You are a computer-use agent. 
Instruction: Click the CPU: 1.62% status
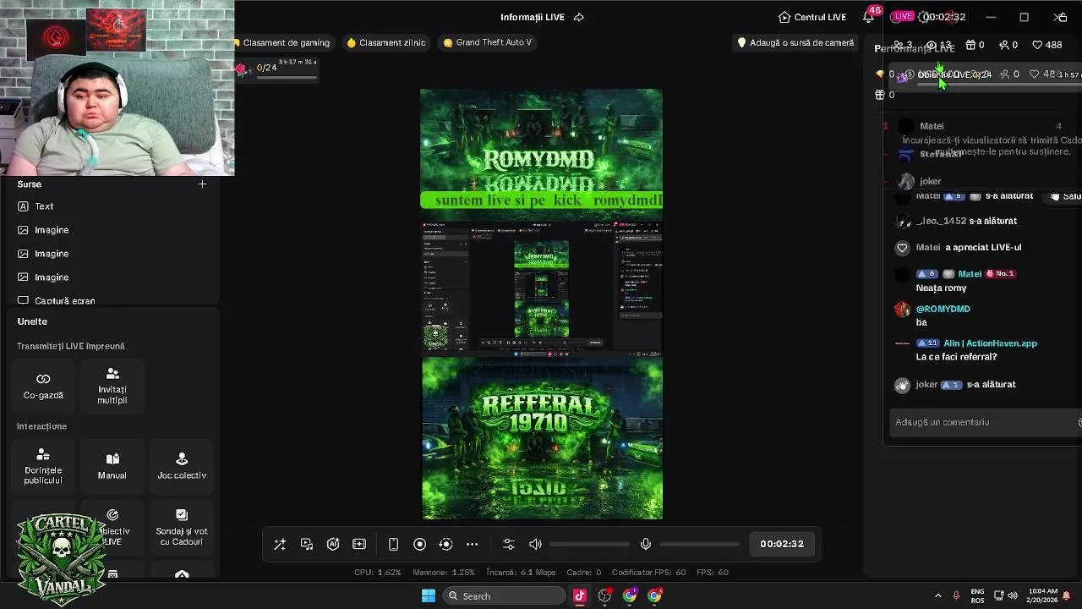(x=377, y=573)
